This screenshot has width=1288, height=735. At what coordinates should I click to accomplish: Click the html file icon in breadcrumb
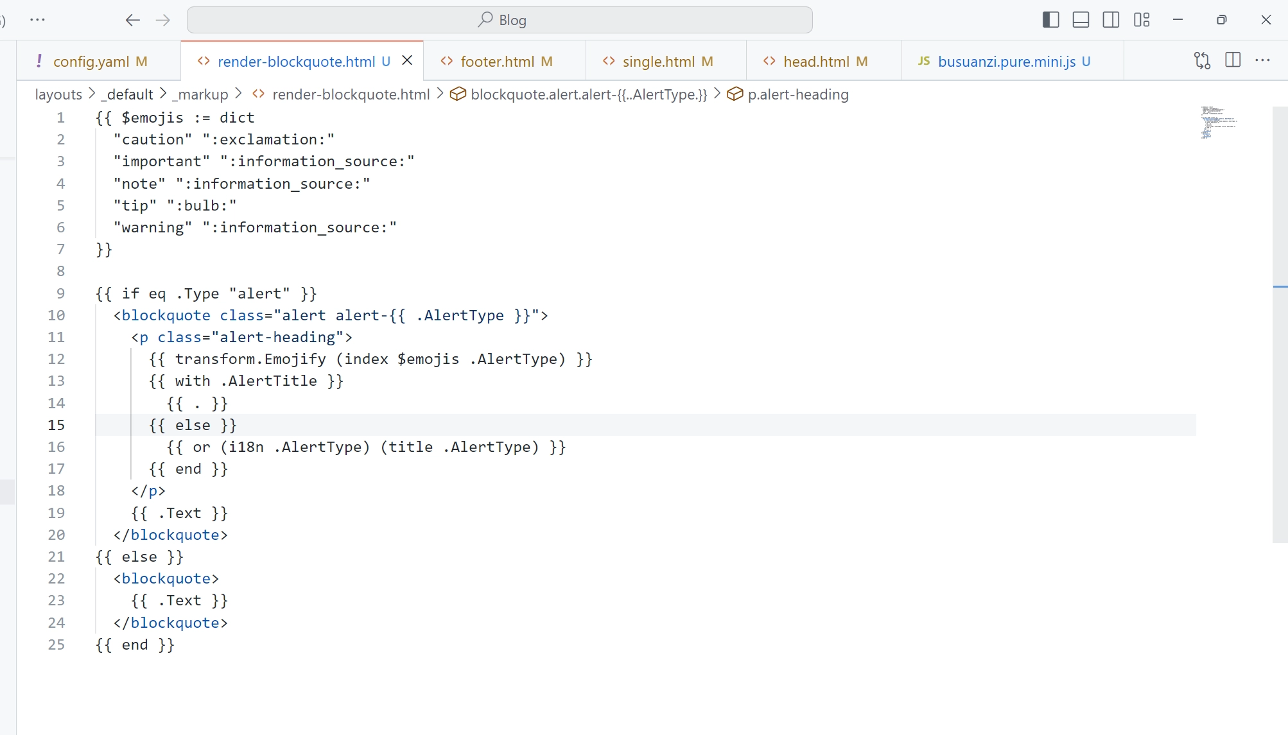(x=259, y=94)
